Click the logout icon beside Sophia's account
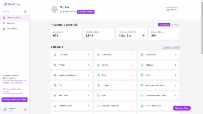203x114 pixels. point(25,109)
